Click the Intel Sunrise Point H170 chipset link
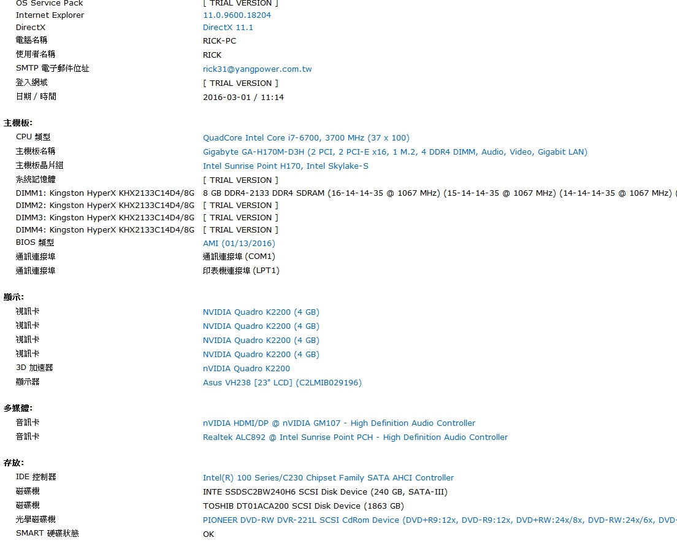Image resolution: width=677 pixels, height=551 pixels. tap(285, 166)
